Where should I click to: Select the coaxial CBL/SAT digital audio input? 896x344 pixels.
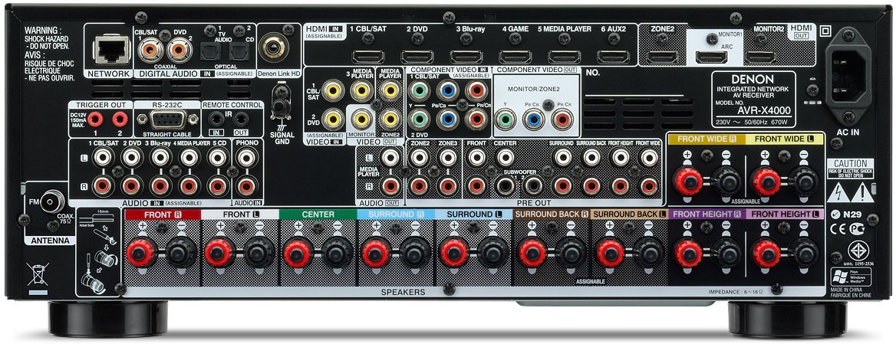point(150,51)
